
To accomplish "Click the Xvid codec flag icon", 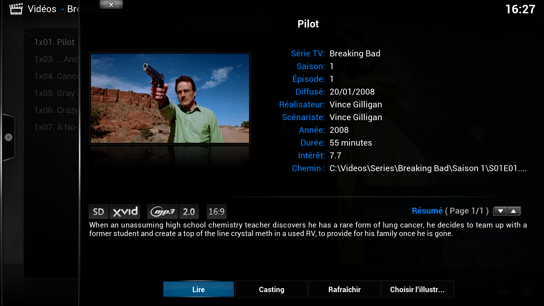I will click(x=125, y=211).
